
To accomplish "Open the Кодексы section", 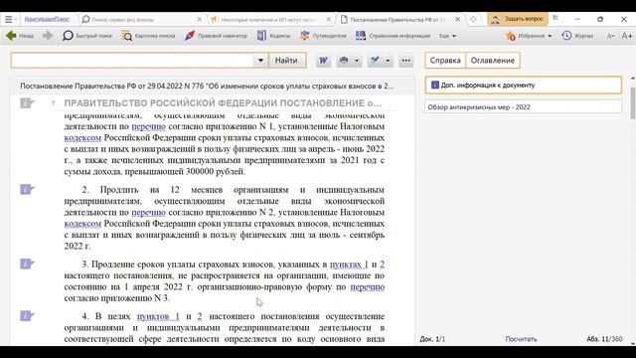I will 273,36.
